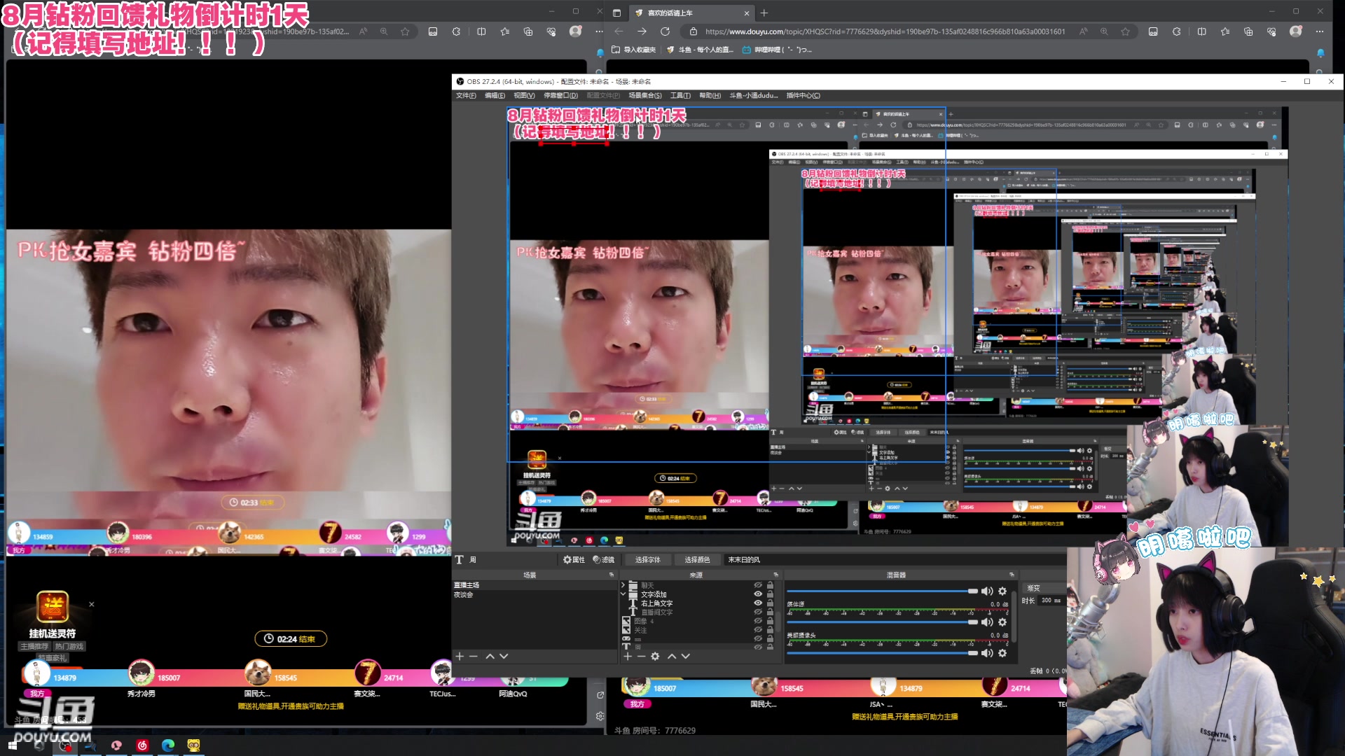Open the 工具(T) menu in OBS
The width and height of the screenshot is (1345, 756).
[x=680, y=95]
